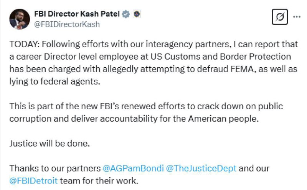This screenshot has width=307, height=190.
Task: Open the FBI Director Kash Patel display name
Action: click(77, 14)
